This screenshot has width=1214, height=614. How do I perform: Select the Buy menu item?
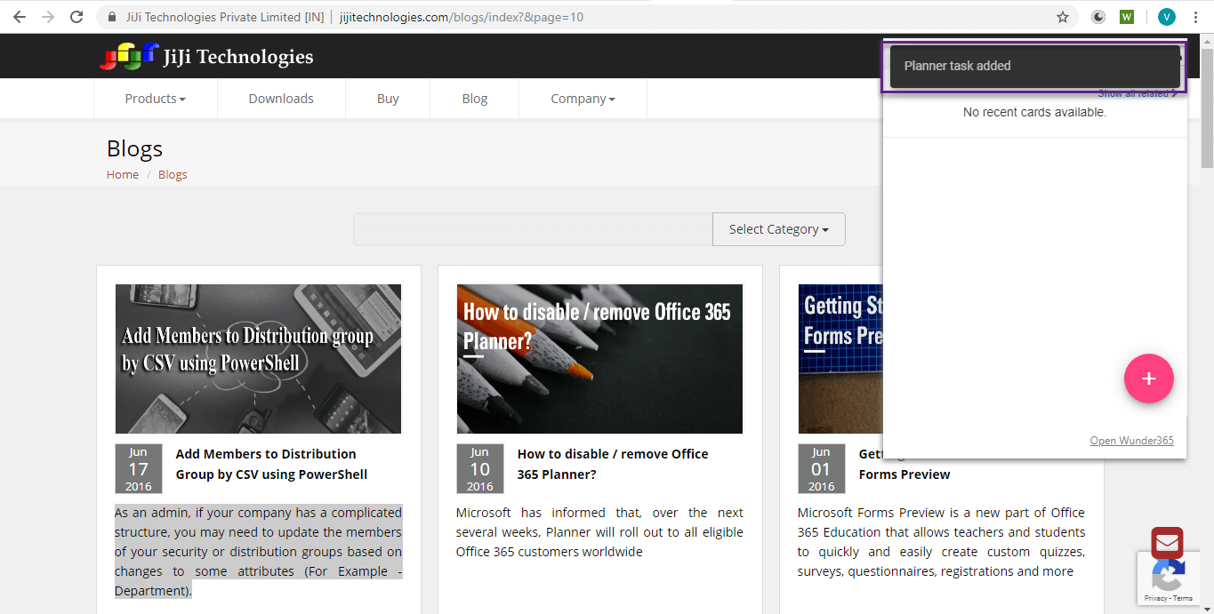(388, 99)
